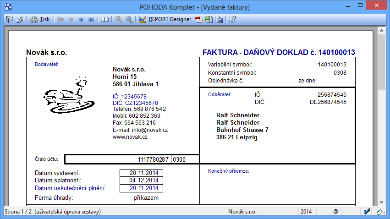This screenshot has height=219, width=390.
Task: Click the www.novak.cz address
Action: tap(130, 137)
